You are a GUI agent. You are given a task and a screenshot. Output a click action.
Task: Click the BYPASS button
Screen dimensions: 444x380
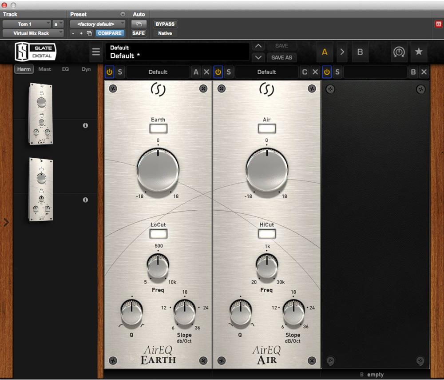point(165,24)
